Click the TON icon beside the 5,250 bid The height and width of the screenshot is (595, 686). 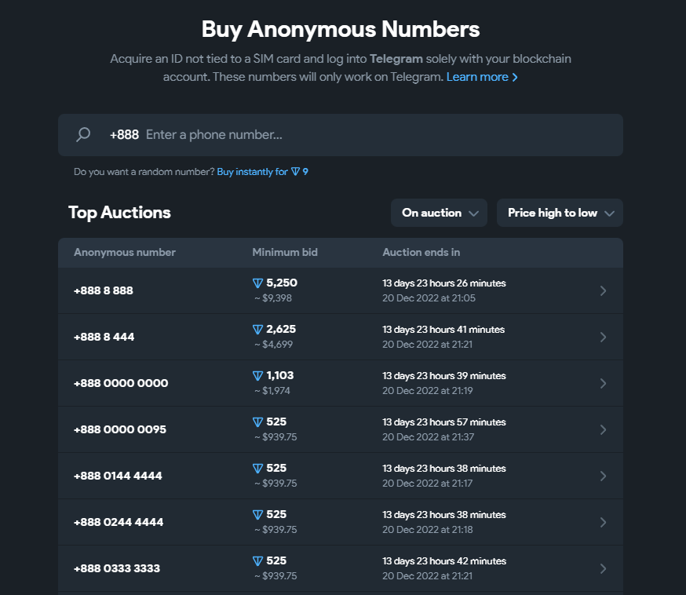(x=257, y=283)
